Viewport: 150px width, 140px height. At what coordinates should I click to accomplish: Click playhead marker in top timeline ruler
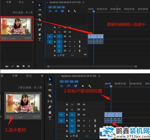tap(94, 11)
